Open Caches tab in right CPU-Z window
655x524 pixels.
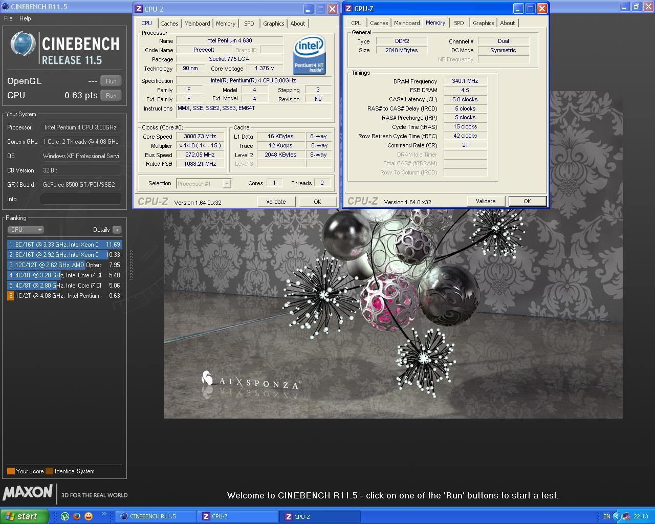(x=379, y=23)
